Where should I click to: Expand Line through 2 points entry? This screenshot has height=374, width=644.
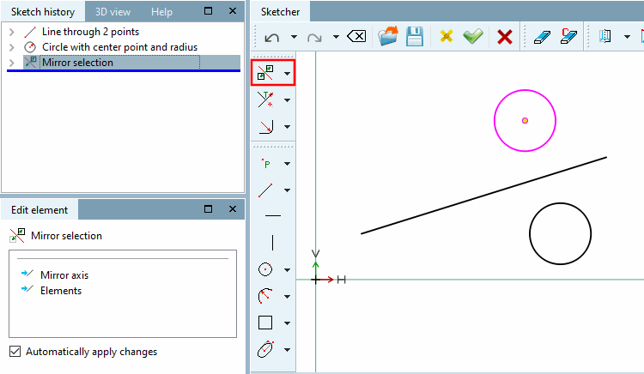[11, 32]
